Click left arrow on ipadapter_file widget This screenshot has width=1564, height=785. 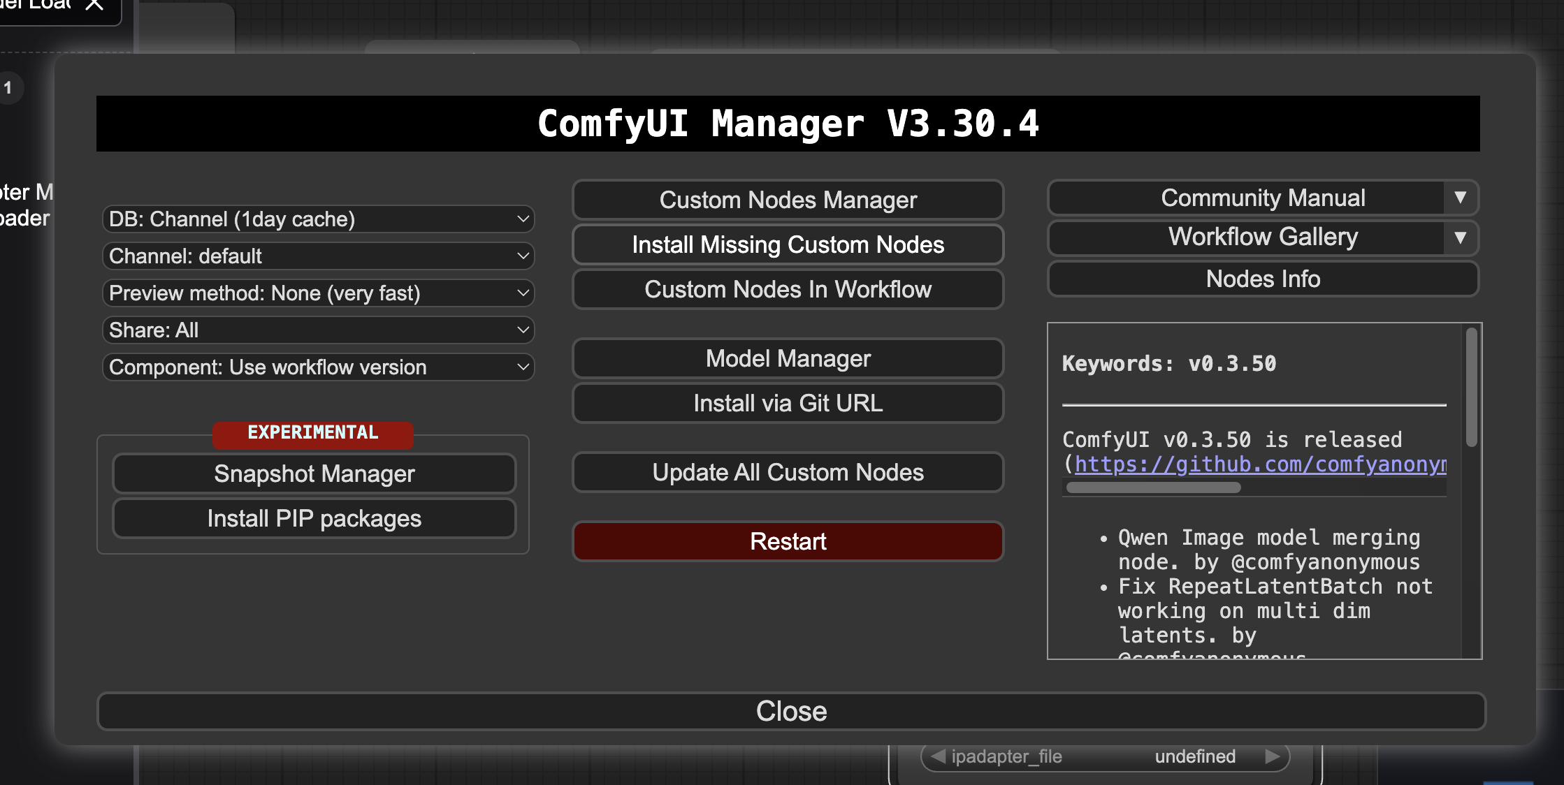click(939, 756)
